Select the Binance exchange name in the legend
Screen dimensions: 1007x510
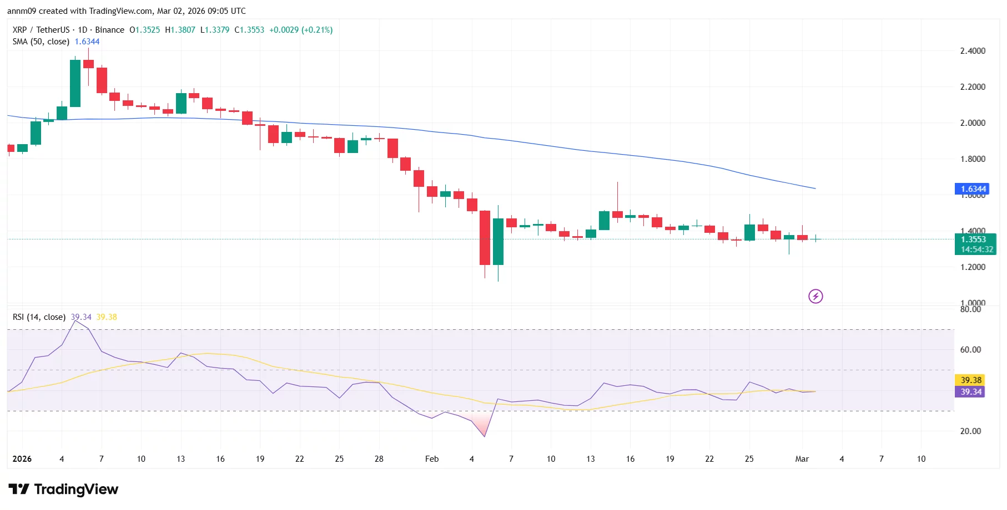110,30
